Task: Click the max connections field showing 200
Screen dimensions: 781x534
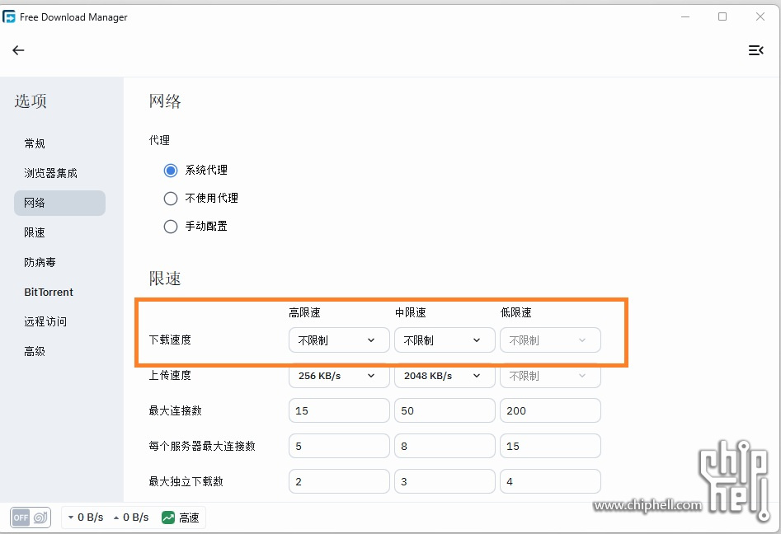Action: tap(550, 410)
